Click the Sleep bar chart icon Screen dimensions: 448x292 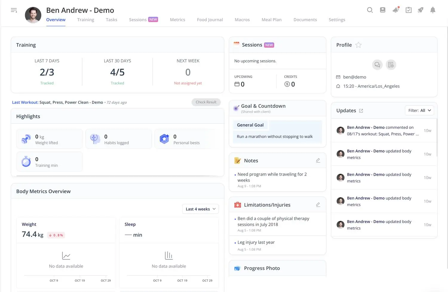(169, 256)
